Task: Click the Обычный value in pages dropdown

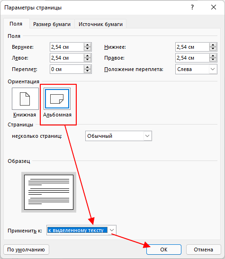Action: 99,136
